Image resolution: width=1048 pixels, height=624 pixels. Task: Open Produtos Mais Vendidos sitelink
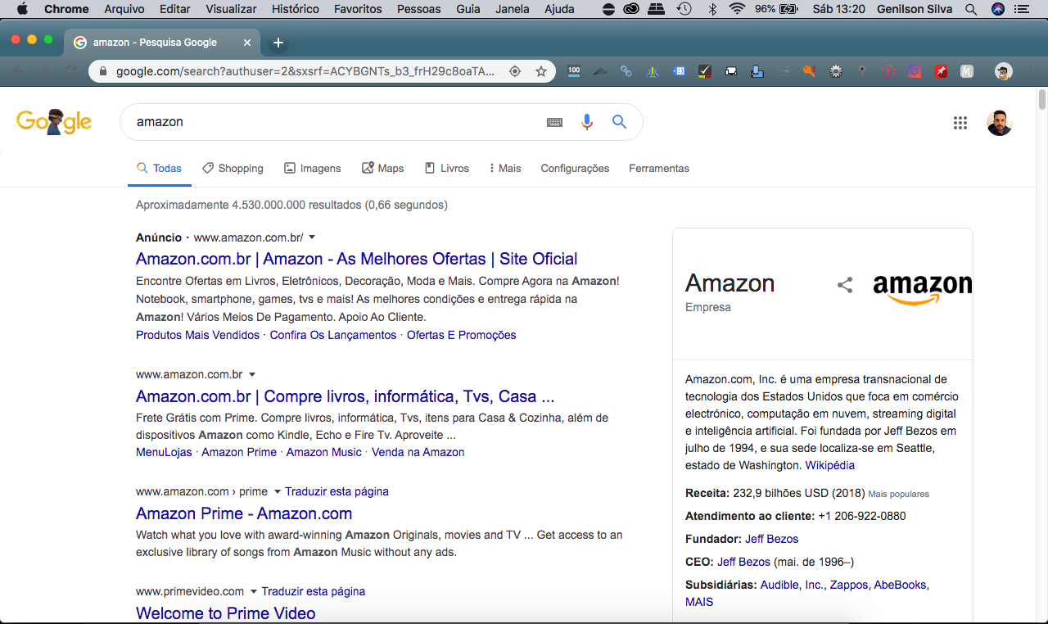coord(197,335)
